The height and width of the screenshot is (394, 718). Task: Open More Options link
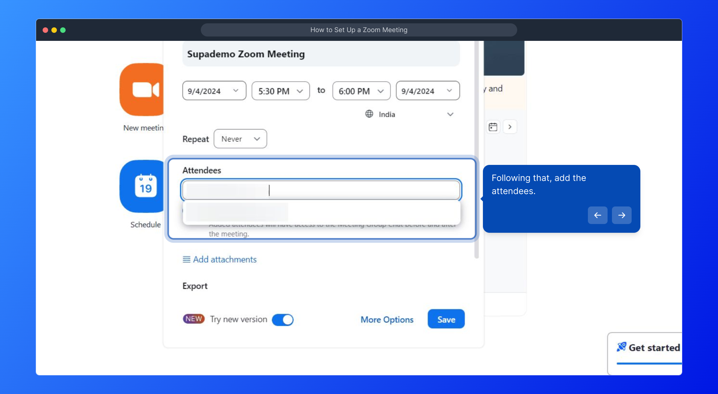pyautogui.click(x=387, y=320)
